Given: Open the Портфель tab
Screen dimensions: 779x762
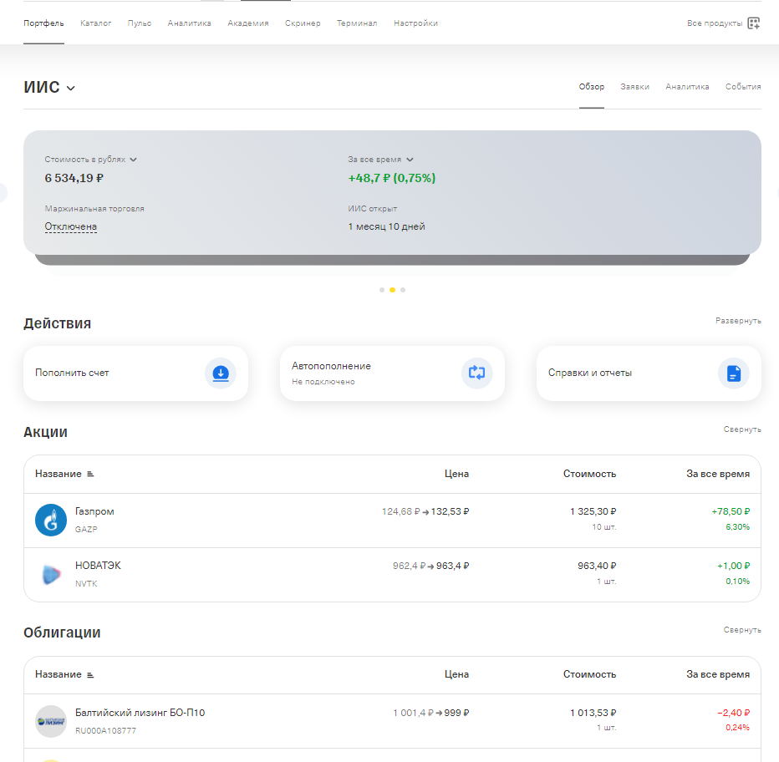Looking at the screenshot, I should (43, 23).
